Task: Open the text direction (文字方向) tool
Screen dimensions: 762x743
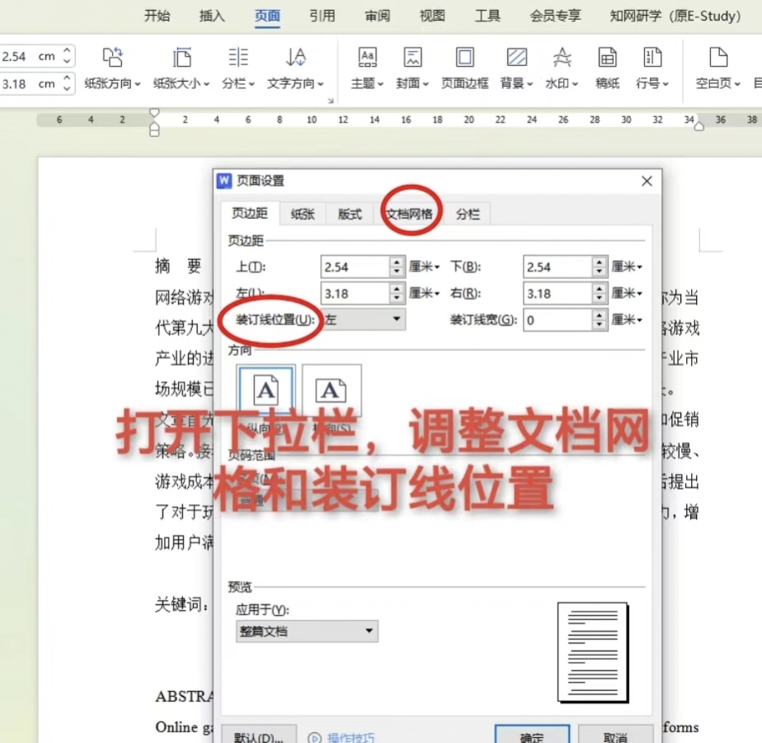Action: tap(295, 58)
